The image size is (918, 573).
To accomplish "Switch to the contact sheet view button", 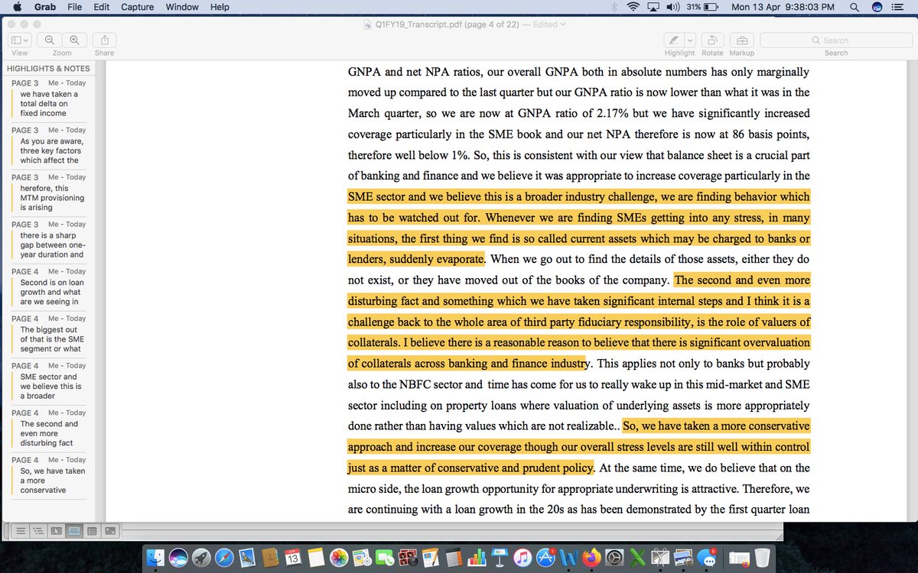I will tap(109, 530).
